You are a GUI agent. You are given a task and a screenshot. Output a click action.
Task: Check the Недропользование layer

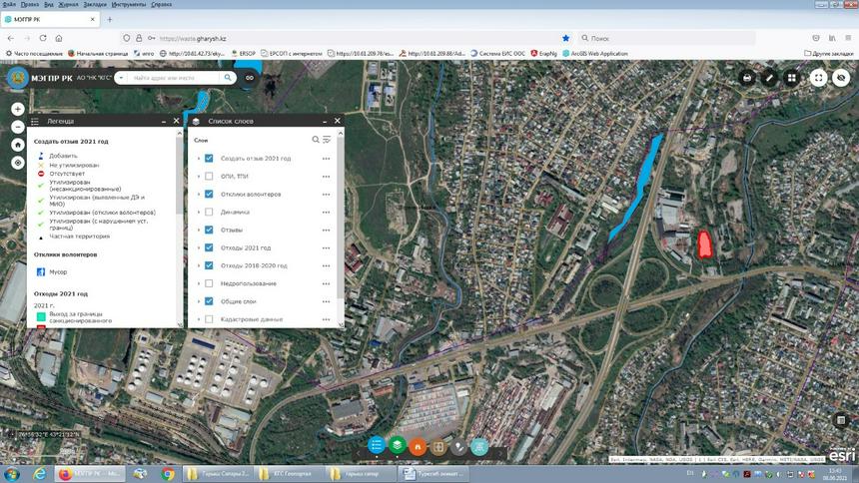[x=209, y=283]
